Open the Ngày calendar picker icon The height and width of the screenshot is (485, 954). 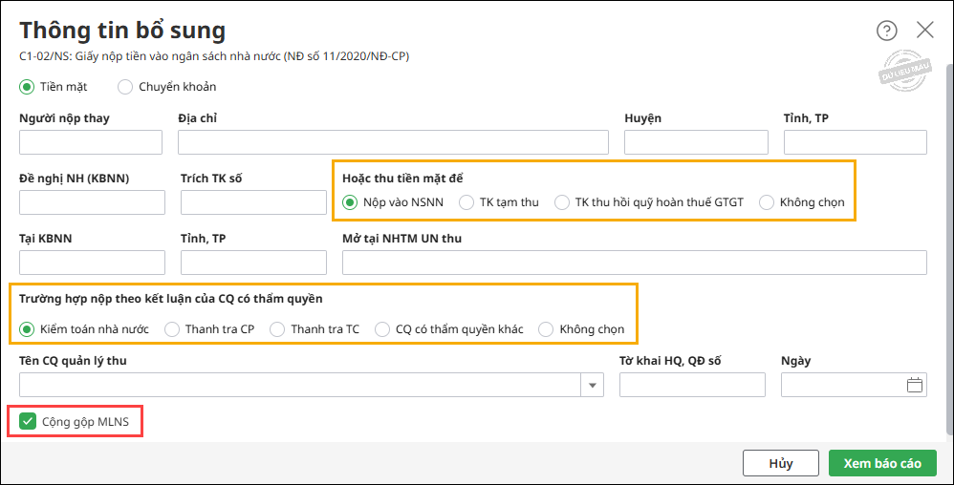click(x=915, y=385)
